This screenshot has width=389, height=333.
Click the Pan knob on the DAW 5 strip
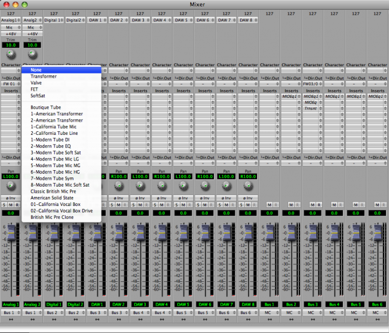tap(184, 185)
